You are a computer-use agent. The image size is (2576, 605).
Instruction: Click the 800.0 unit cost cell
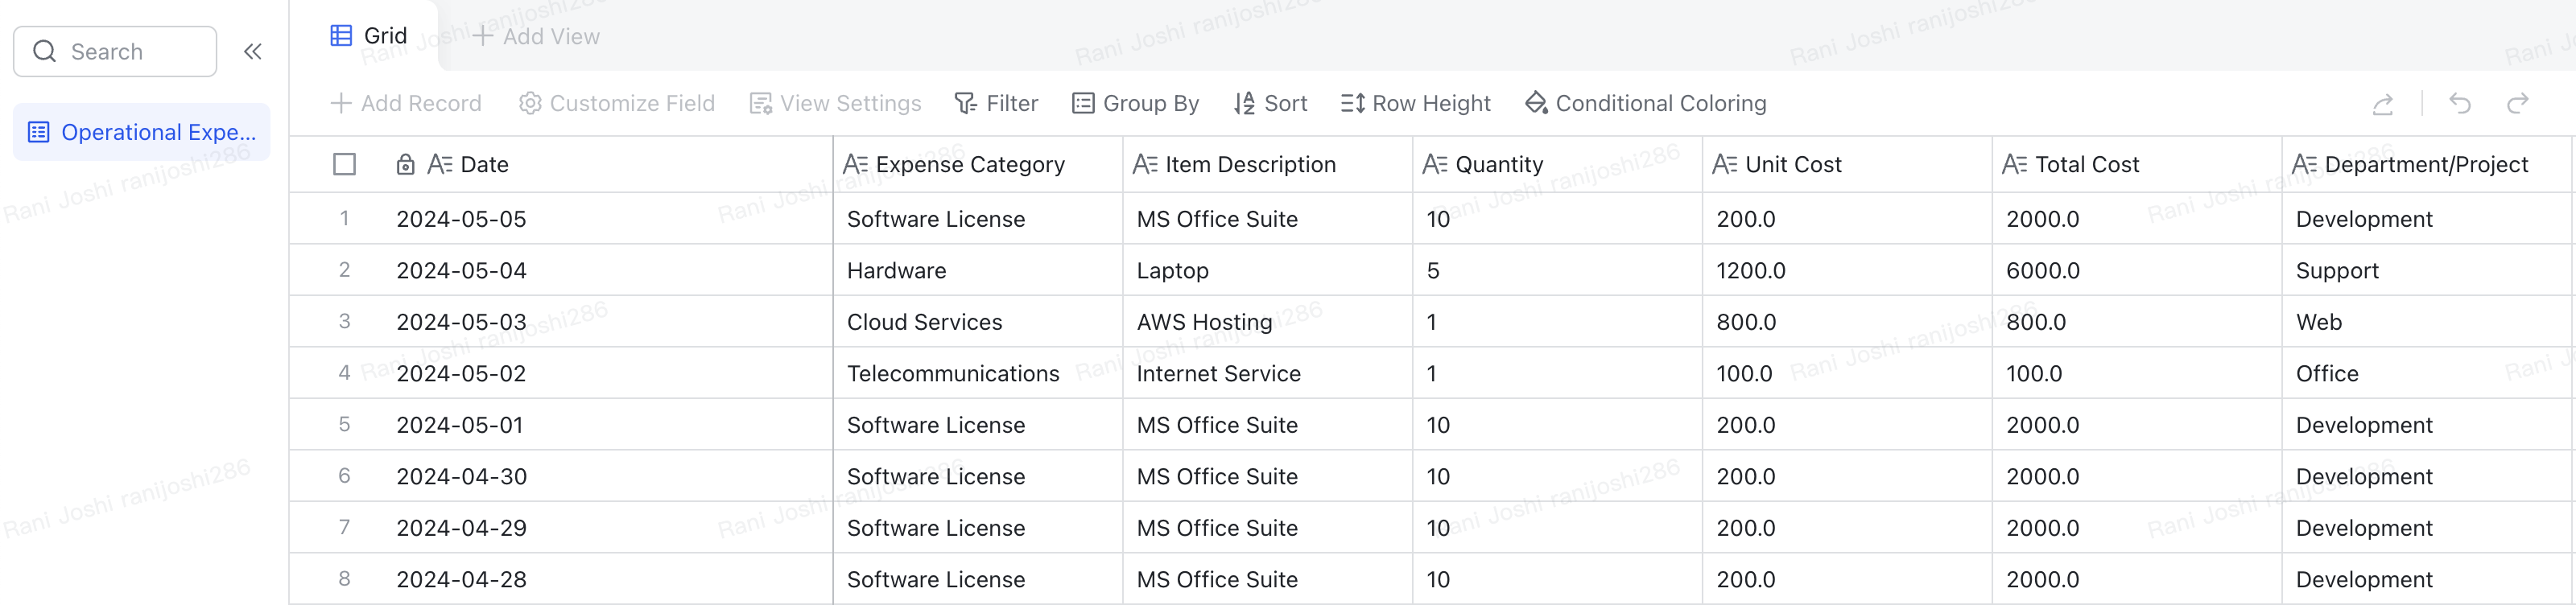point(1848,322)
